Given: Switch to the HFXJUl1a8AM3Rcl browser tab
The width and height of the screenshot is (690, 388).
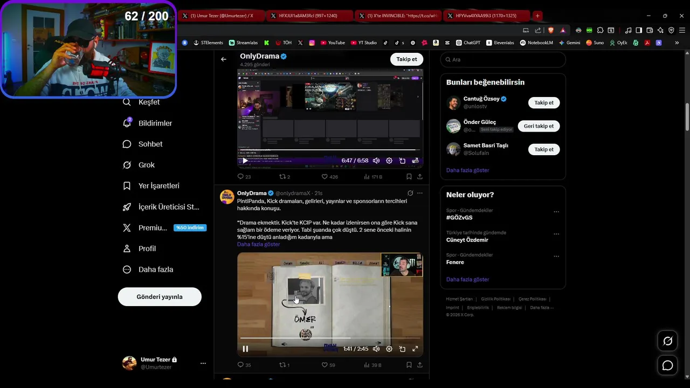Looking at the screenshot, I should [310, 16].
